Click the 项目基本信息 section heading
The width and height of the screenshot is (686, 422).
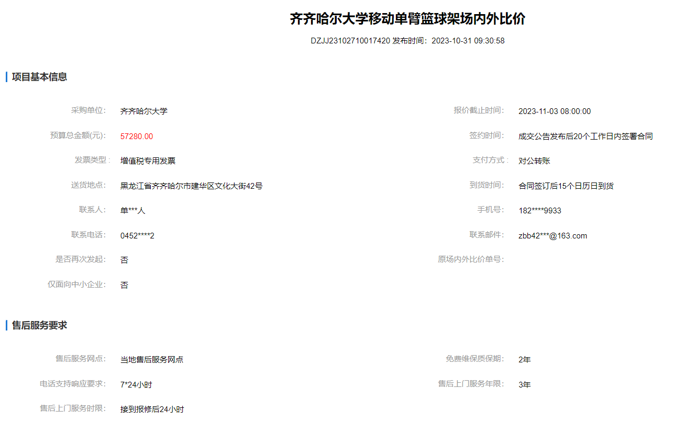[x=39, y=77]
